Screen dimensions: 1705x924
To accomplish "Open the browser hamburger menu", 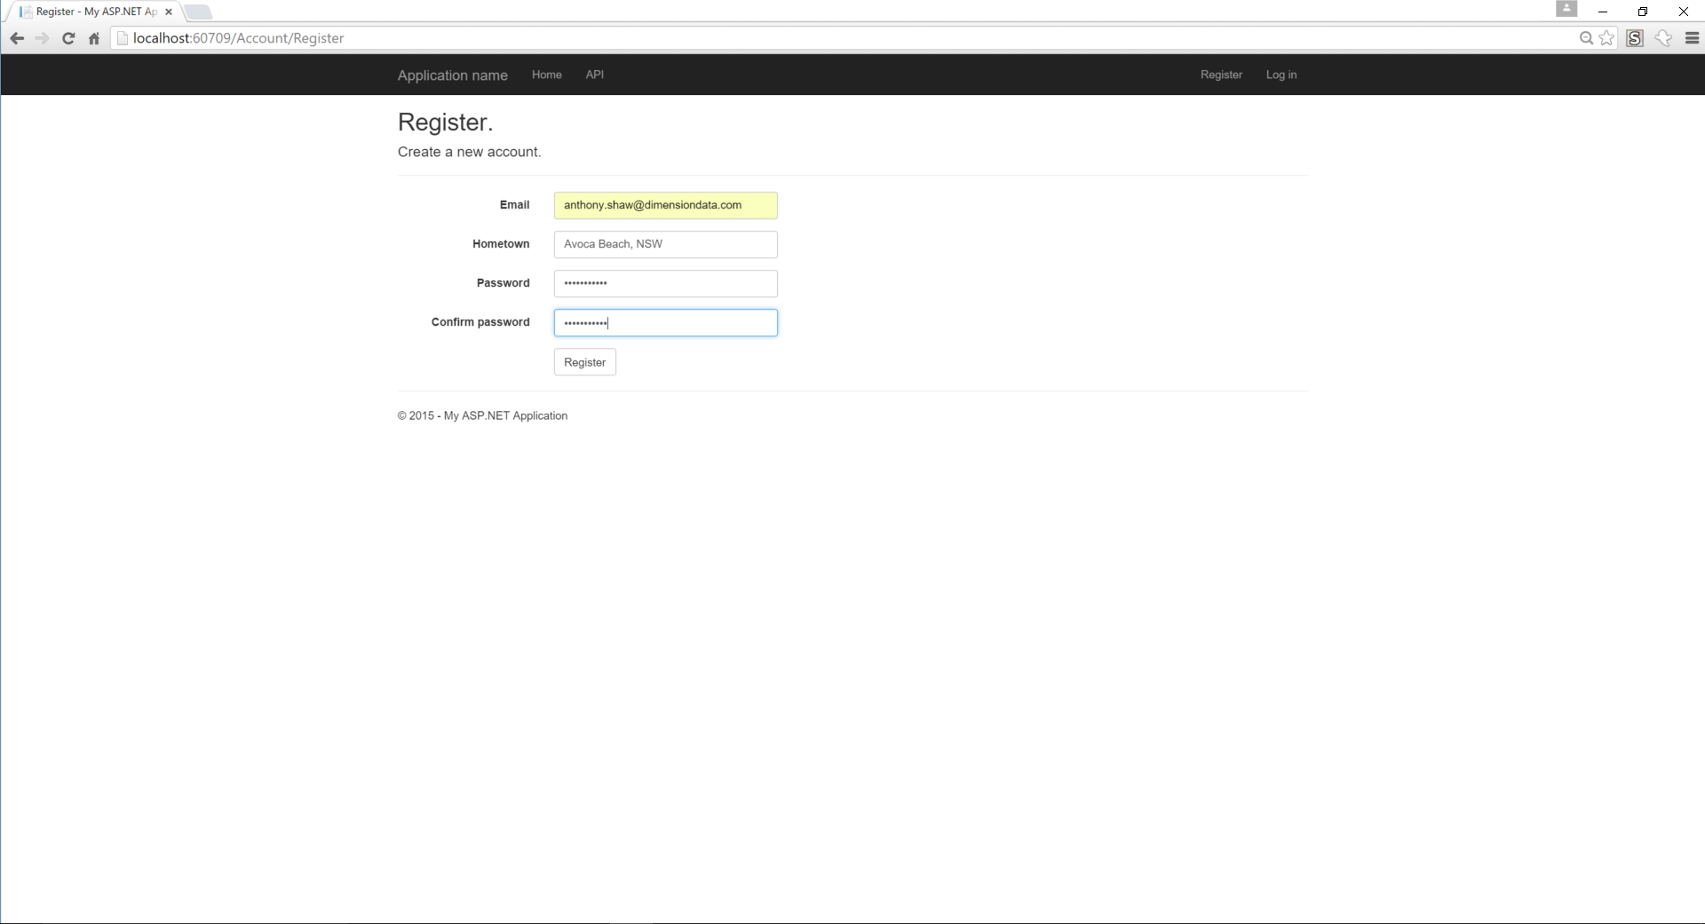I will coord(1693,38).
